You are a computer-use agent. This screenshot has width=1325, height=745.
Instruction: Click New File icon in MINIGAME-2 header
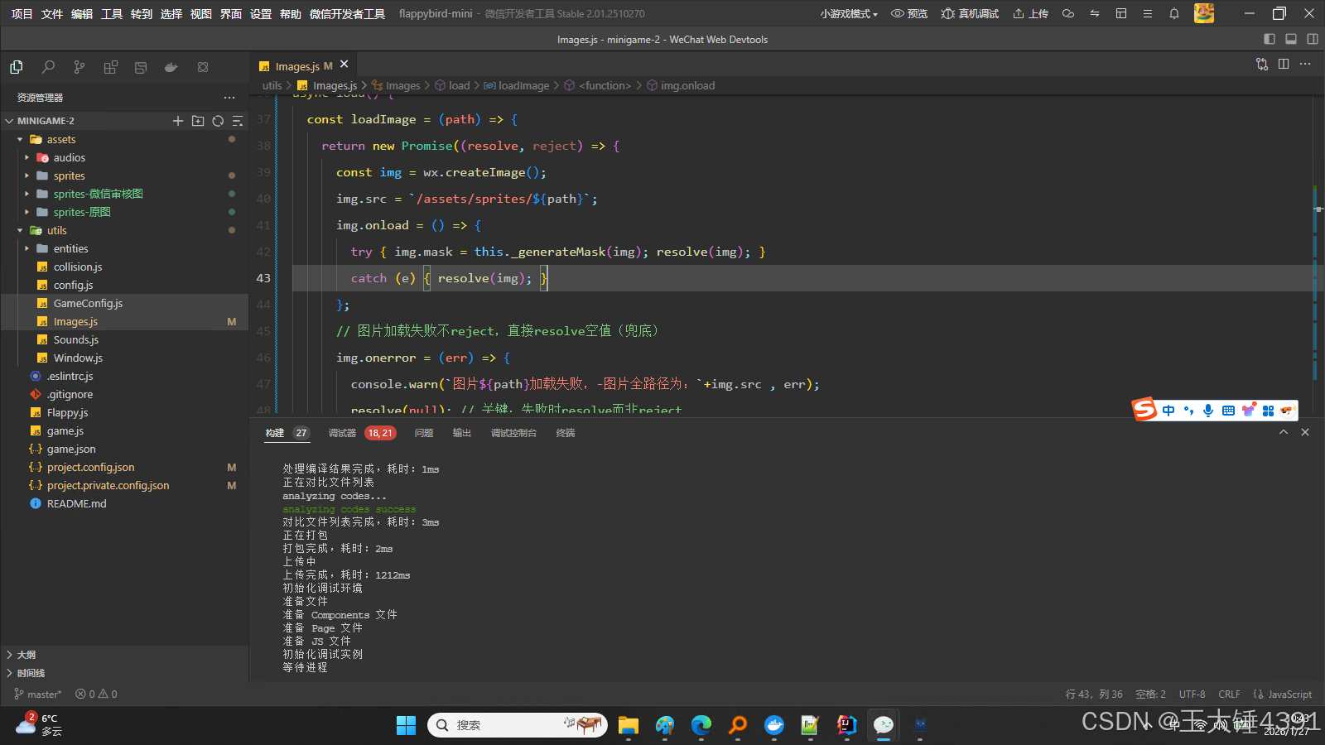tap(177, 121)
